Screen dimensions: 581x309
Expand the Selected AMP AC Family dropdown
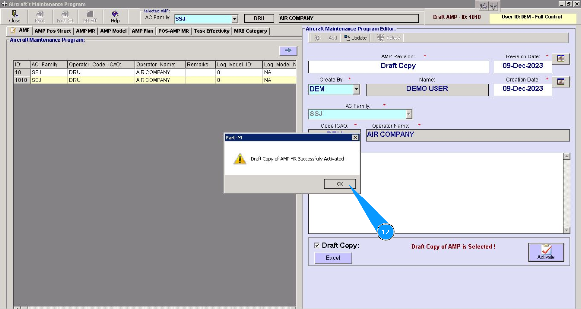234,19
